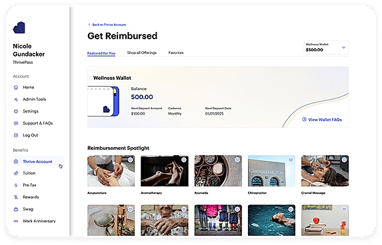Open Admin Tools icon in sidebar
This screenshot has width=382, height=245.
pos(16,99)
